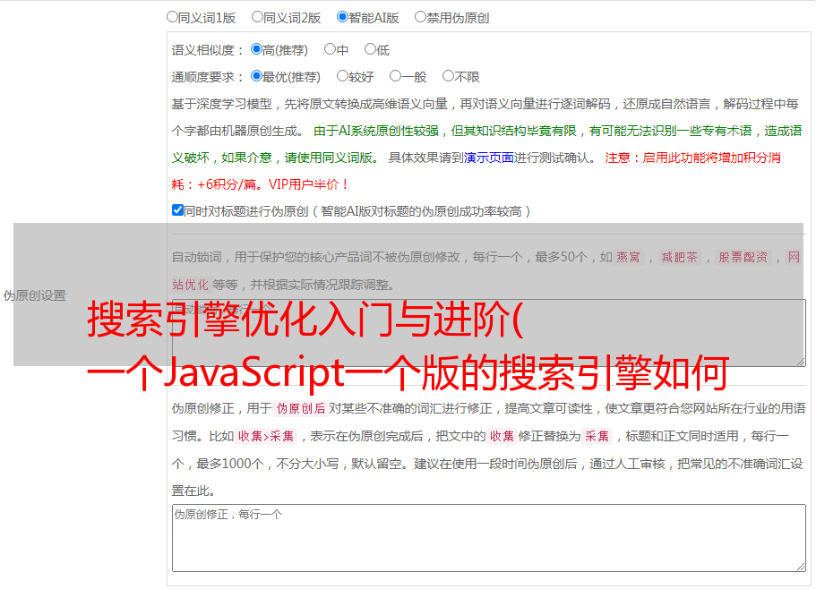Set 语义相似度 to 高(推荐)
Image resolution: width=816 pixels, height=589 pixels.
pyautogui.click(x=256, y=49)
